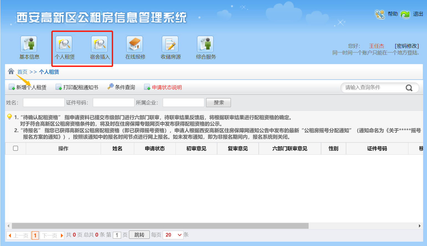Screen dimensions: 427x246
Task: Click the page number jump field
Action: coord(117,235)
